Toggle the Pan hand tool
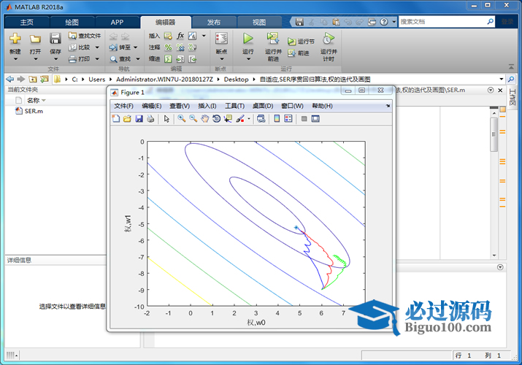Viewport: 522px width, 365px height. click(204, 119)
